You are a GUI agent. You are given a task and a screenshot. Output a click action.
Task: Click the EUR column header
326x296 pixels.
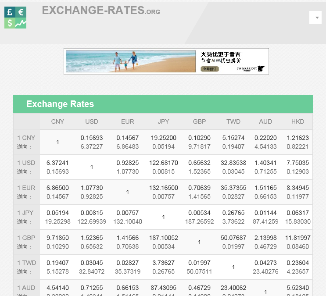tap(128, 121)
